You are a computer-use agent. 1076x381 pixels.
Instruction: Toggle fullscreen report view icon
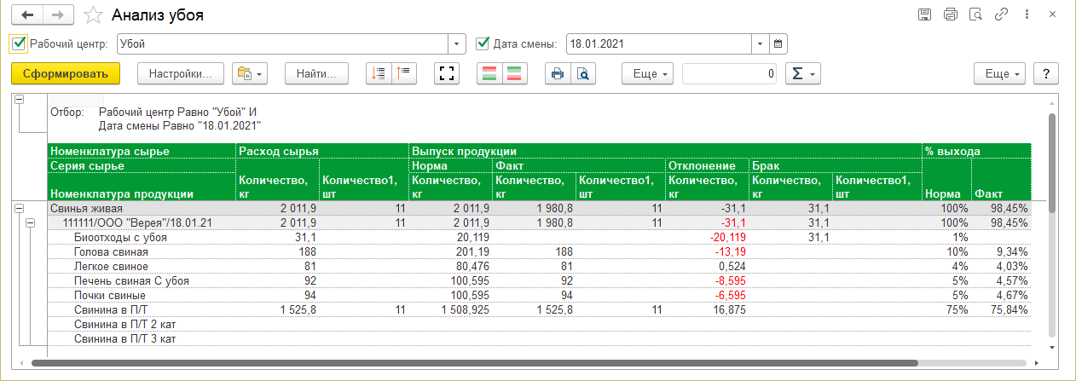[x=446, y=74]
